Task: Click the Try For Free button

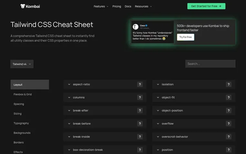Action: 185,37
